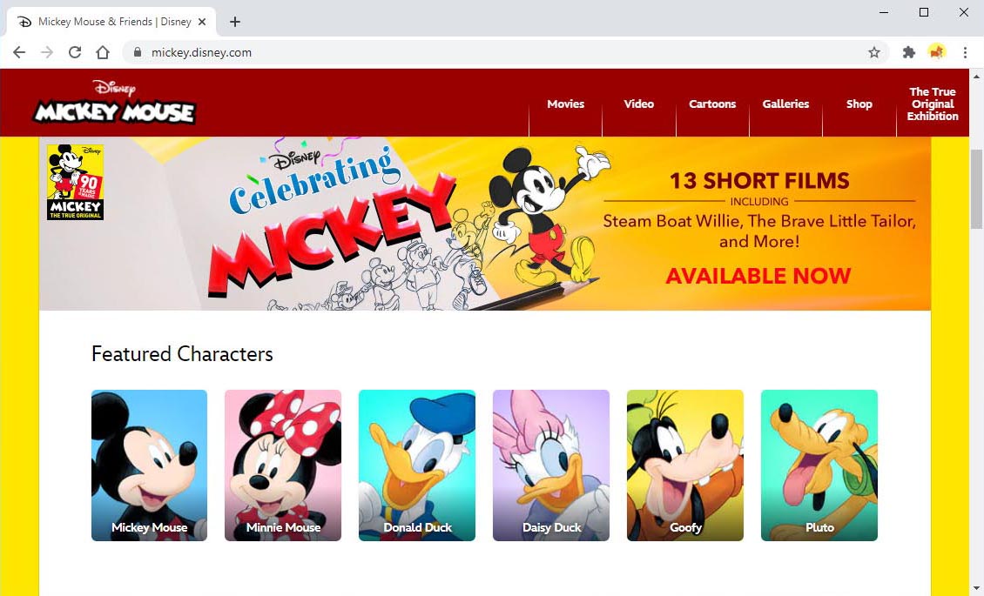984x596 pixels.
Task: Open the Galleries navigation item
Action: [x=785, y=104]
